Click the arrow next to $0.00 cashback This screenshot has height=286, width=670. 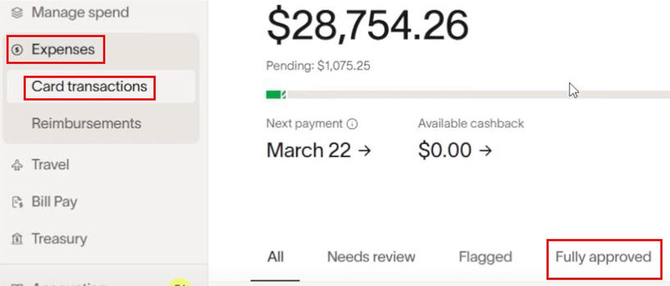pyautogui.click(x=486, y=150)
